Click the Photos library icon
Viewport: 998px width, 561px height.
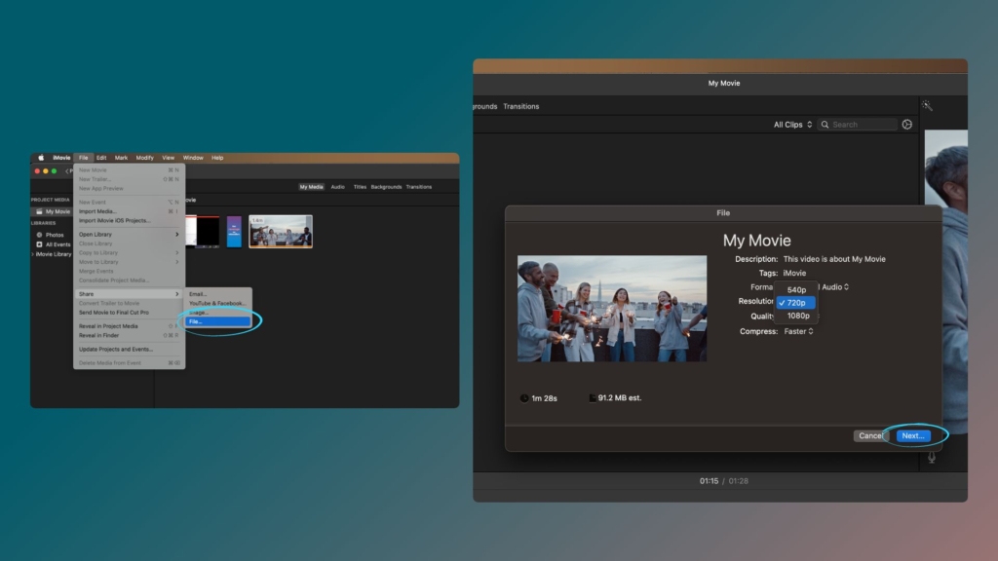click(39, 235)
